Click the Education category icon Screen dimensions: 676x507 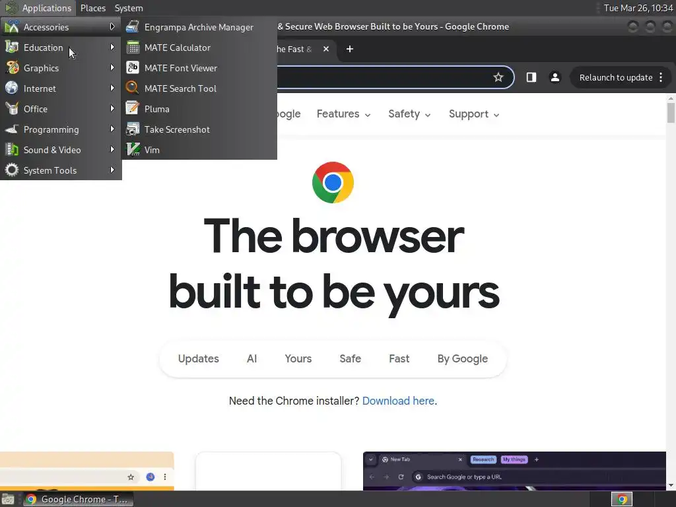point(12,48)
